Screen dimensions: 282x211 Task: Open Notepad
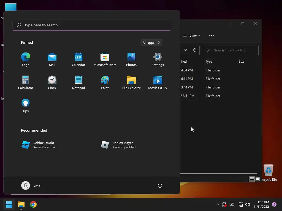[x=78, y=83]
